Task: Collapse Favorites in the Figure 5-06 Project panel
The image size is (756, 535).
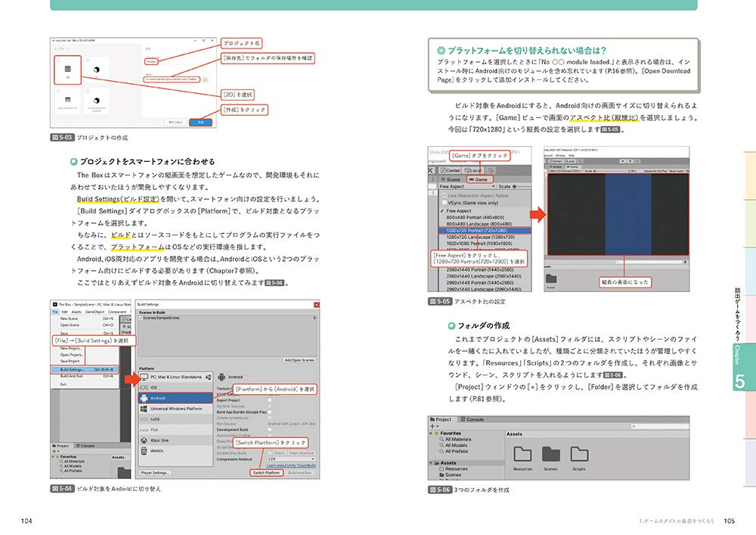Action: [x=431, y=433]
